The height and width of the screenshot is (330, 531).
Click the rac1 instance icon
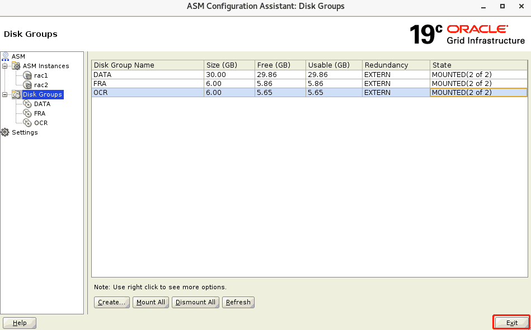[27, 75]
